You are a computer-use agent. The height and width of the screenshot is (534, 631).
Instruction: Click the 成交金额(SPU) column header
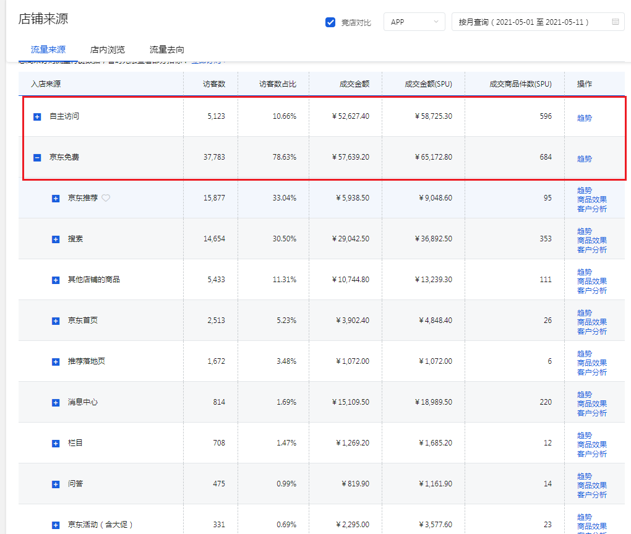click(428, 84)
